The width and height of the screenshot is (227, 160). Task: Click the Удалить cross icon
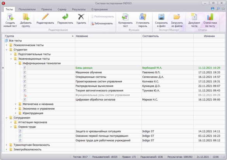[x=81, y=17]
